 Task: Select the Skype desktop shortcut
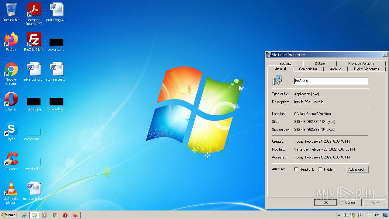tap(11, 131)
